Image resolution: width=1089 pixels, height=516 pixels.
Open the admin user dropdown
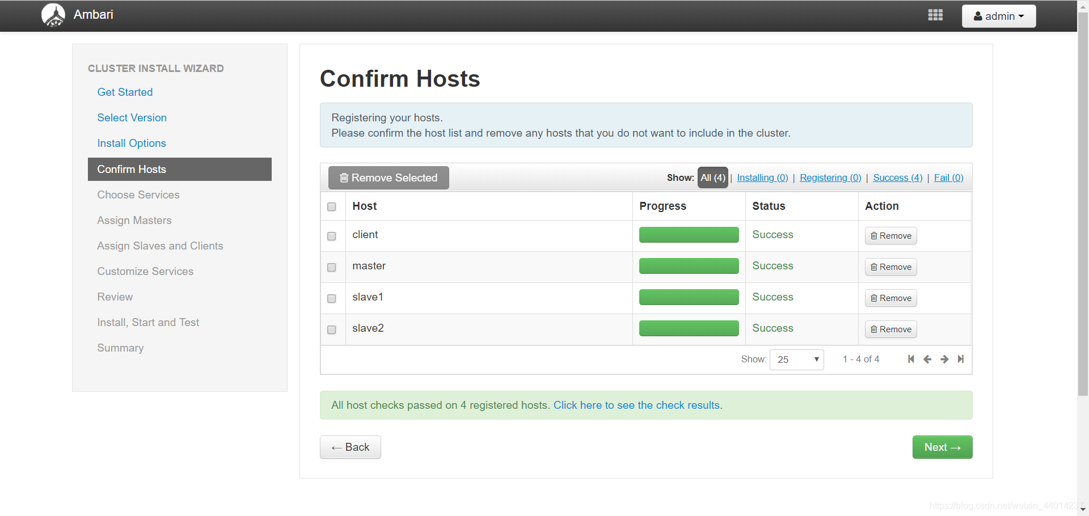tap(999, 16)
